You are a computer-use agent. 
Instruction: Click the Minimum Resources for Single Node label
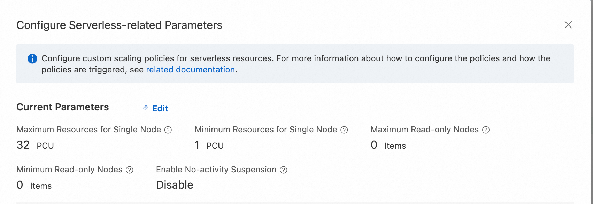coord(265,130)
